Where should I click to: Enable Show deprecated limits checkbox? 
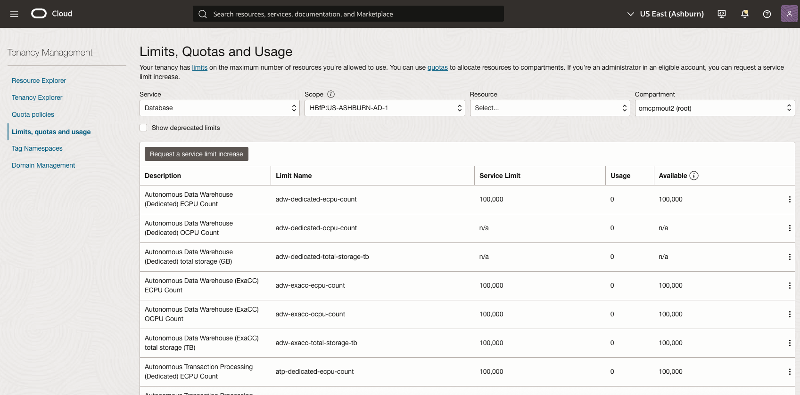[143, 128]
